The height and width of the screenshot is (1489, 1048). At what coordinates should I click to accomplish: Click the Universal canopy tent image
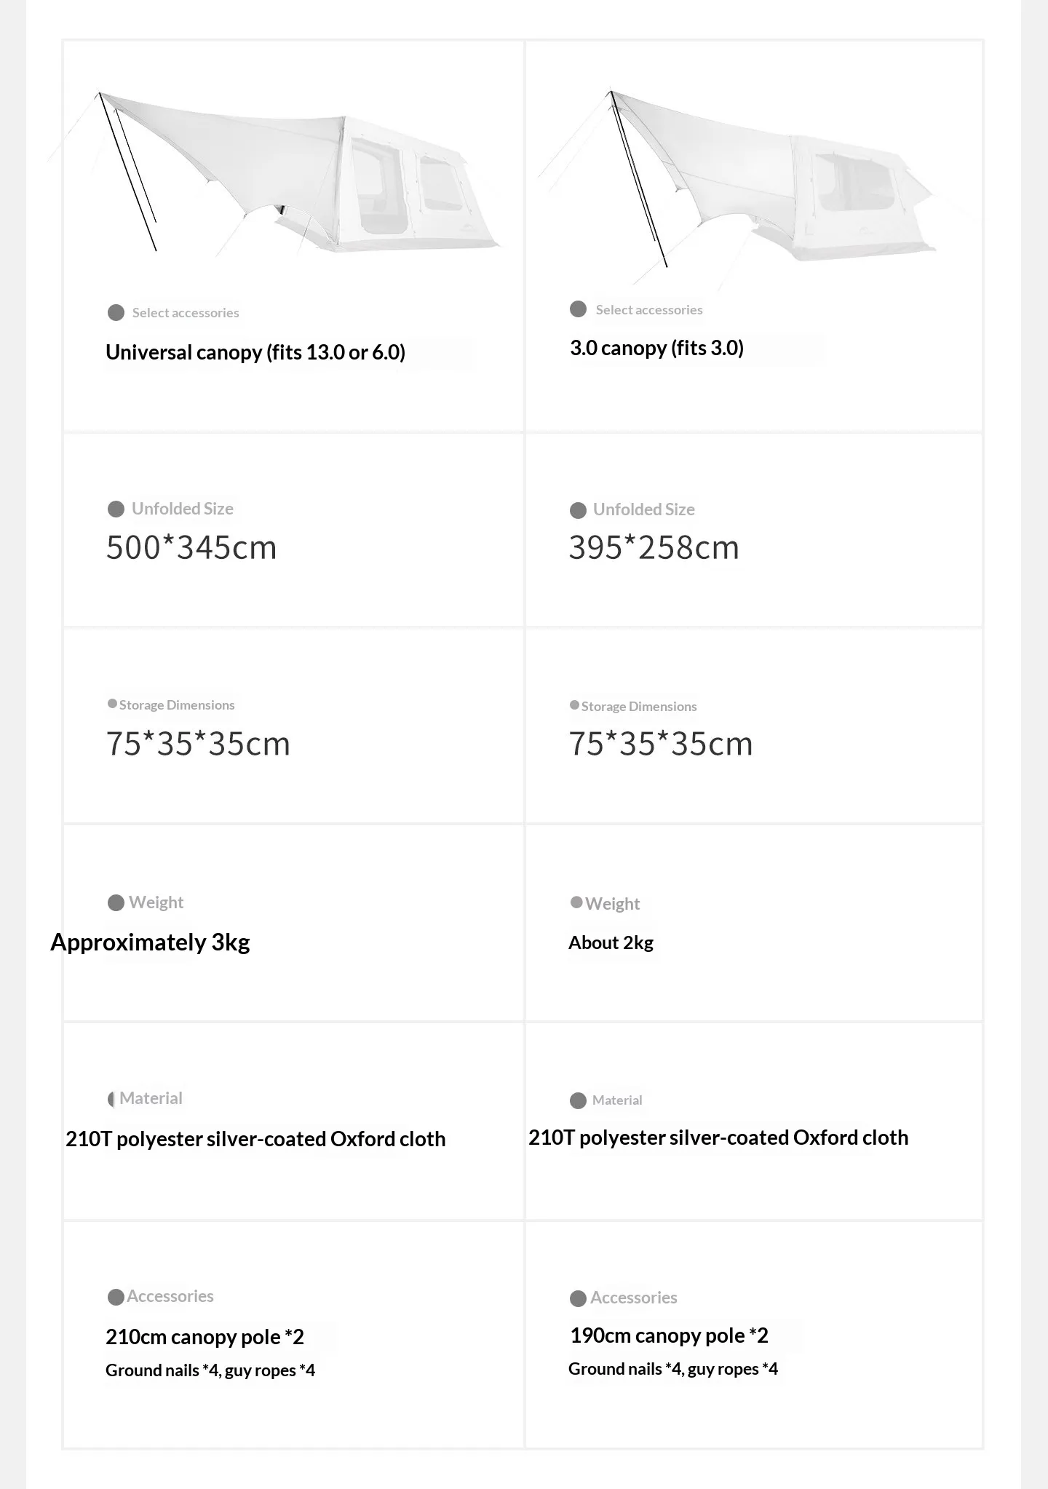pos(275,172)
